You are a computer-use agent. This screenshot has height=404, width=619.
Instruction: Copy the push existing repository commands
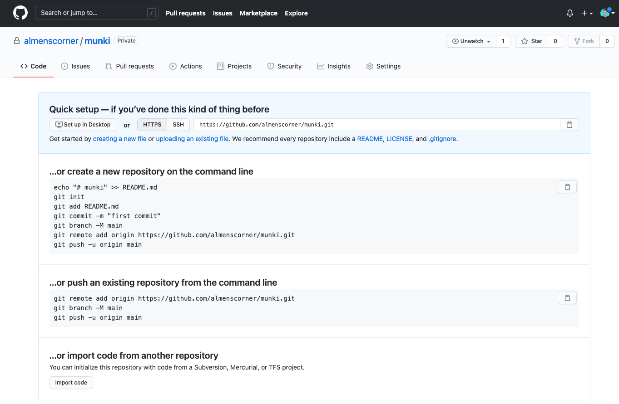pos(567,298)
